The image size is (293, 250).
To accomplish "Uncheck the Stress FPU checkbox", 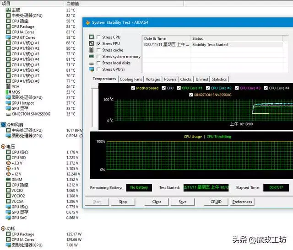I will click(x=98, y=44).
